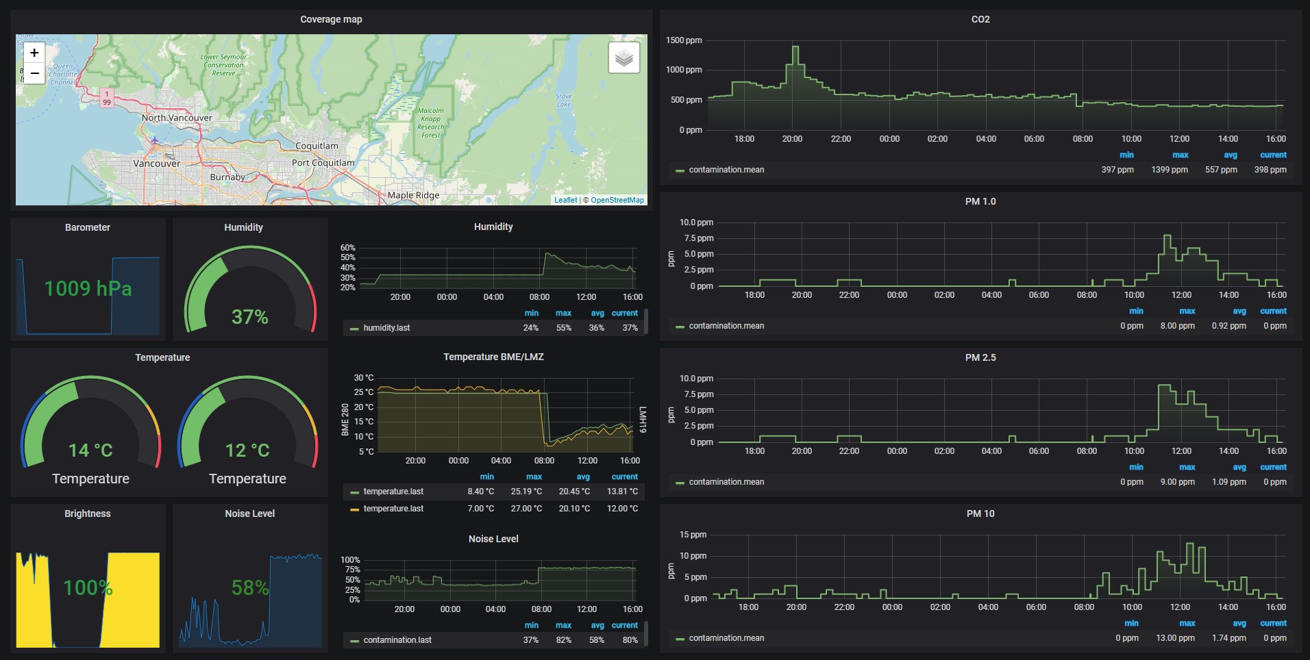Image resolution: width=1310 pixels, height=660 pixels.
Task: Click the 1009 hPa barometer value
Action: point(88,288)
